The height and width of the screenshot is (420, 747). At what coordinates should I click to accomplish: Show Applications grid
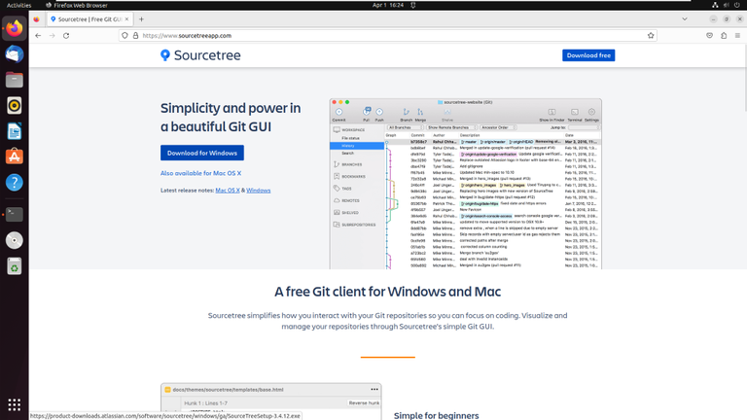coord(15,404)
